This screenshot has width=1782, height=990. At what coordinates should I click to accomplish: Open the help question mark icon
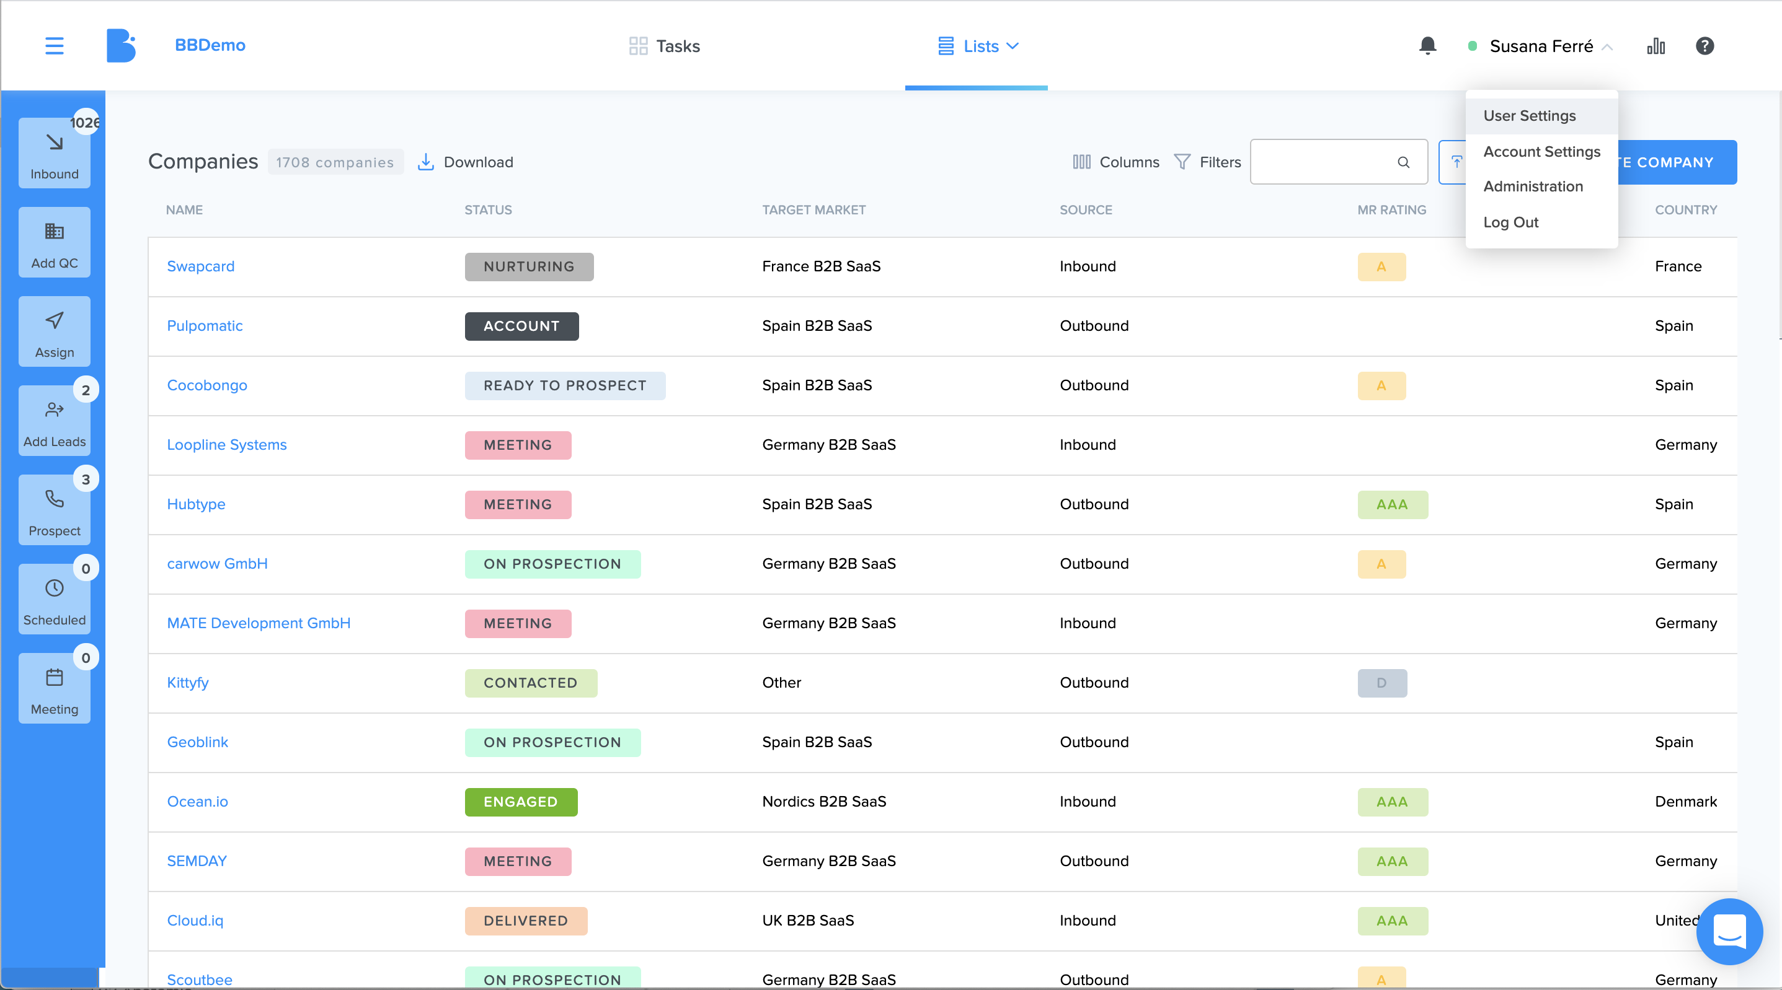point(1704,46)
